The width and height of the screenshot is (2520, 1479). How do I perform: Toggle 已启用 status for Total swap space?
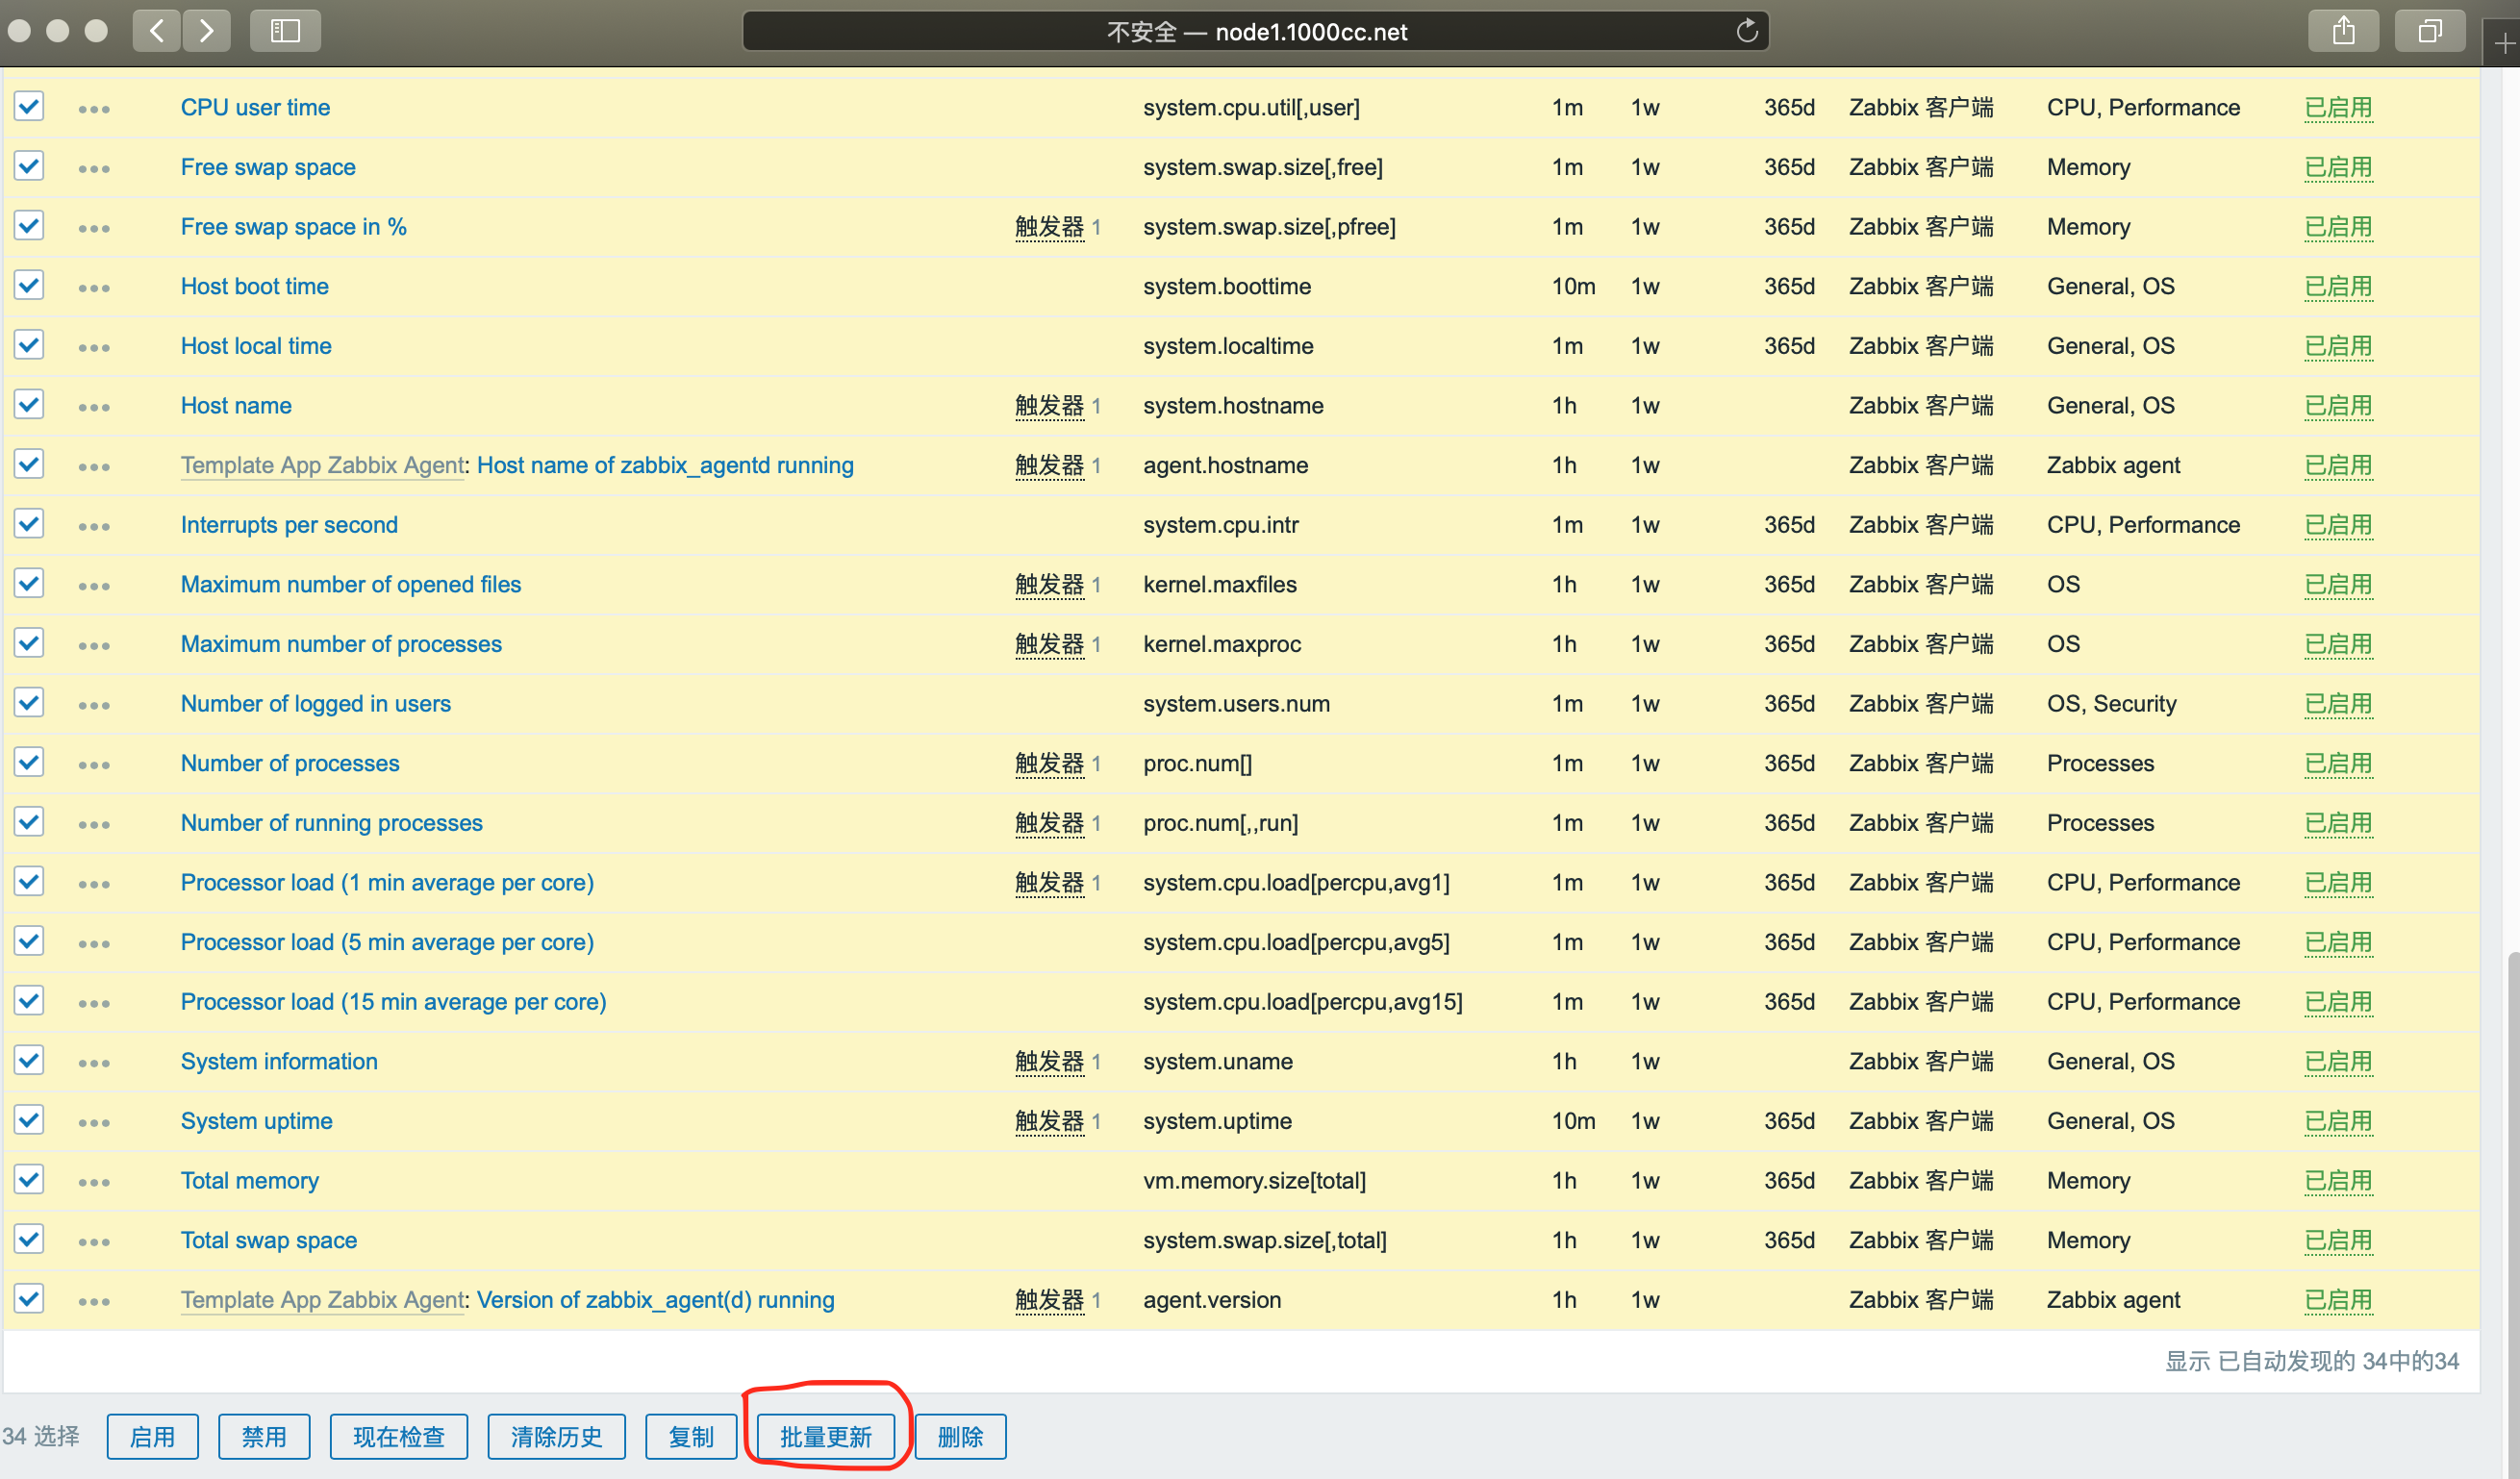pos(2338,1240)
